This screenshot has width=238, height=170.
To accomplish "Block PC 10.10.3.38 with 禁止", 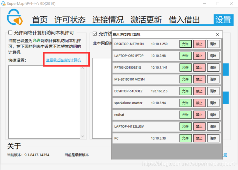I will pos(199,138).
